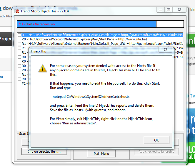Tick the checkbox of the sixth row, an R0 entry
This screenshot has height=168, width=195.
(19, 57)
